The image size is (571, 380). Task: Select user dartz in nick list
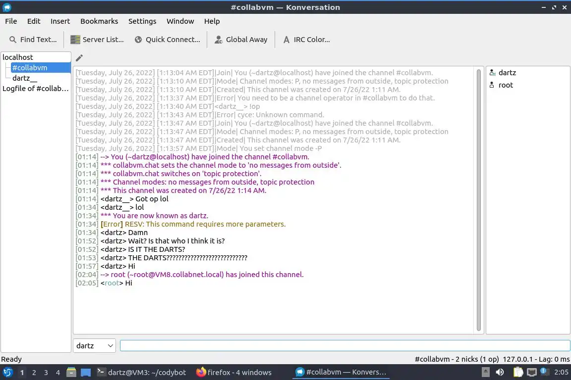pos(507,73)
